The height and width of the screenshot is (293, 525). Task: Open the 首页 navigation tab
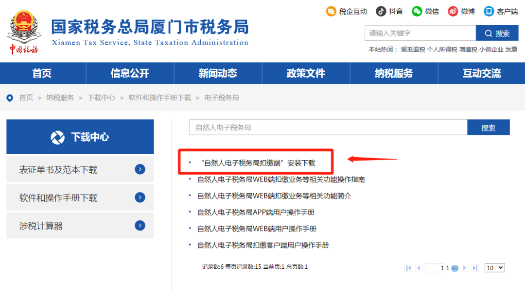[x=42, y=73]
